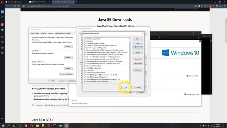Switch to Downloads | Notepad++ browser tab
The width and height of the screenshot is (227, 128).
click(x=16, y=2)
